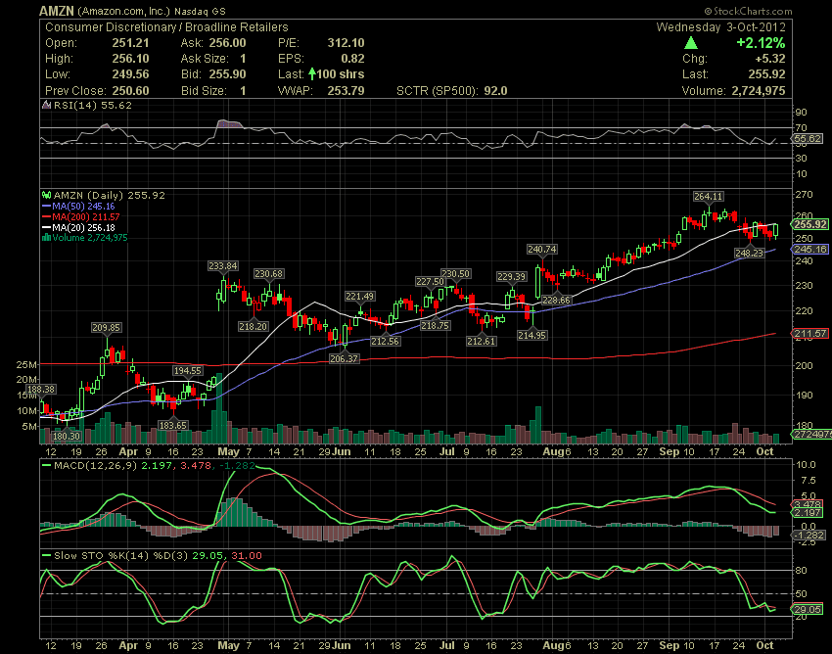
Task: Click the 214.95 low price label
Action: pyautogui.click(x=532, y=336)
